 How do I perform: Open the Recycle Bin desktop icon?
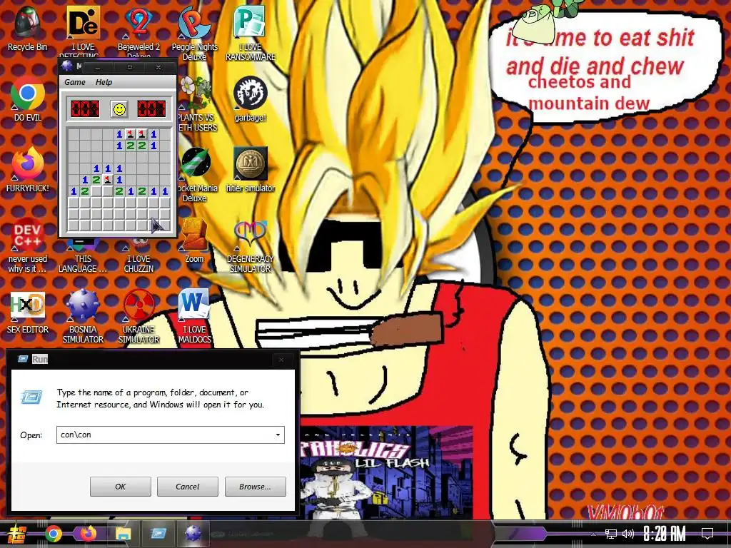point(27,29)
